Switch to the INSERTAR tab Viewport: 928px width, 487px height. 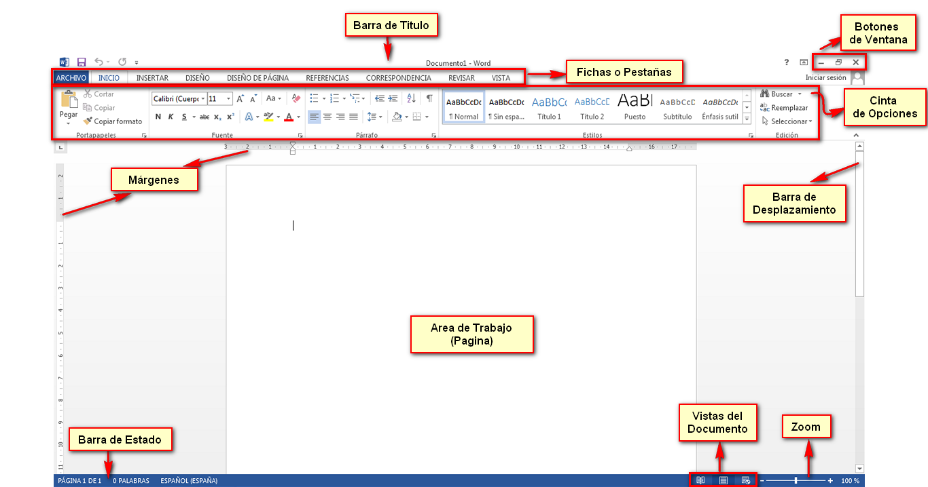tap(152, 78)
